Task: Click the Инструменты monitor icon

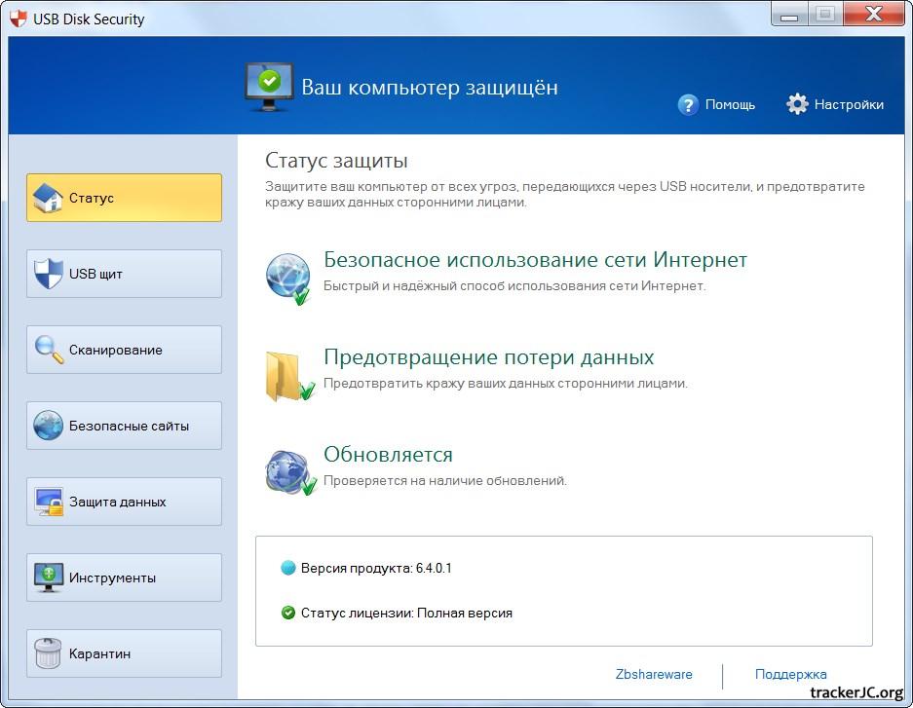Action: (49, 578)
